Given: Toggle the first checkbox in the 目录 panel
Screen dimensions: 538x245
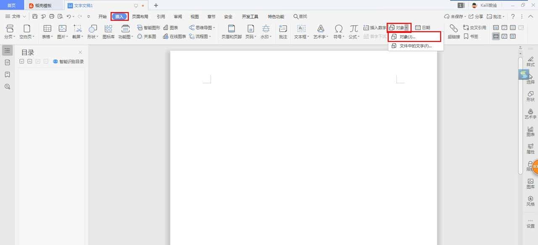Looking at the screenshot, I should (x=21, y=61).
